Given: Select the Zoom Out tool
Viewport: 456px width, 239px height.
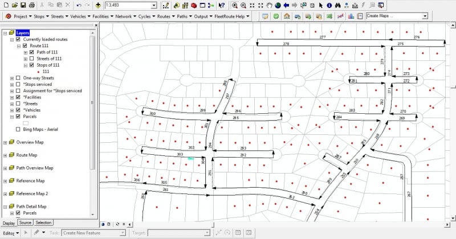Looking at the screenshot, I should pos(243,5).
